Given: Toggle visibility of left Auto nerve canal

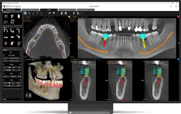Looking at the screenshot, I should coord(4,58).
